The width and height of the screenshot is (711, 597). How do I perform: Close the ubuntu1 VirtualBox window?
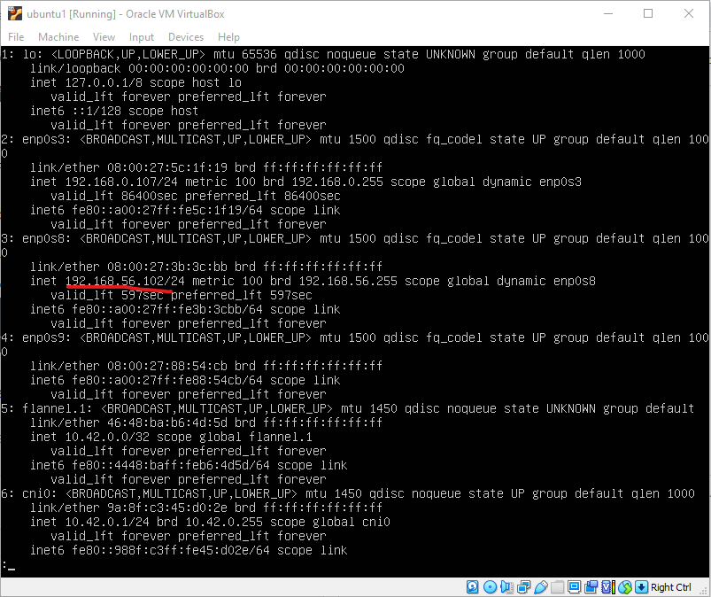click(689, 13)
